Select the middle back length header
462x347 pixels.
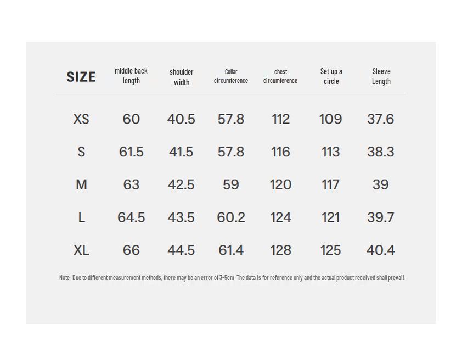pos(131,76)
